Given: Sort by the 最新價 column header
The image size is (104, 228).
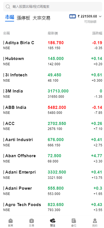Looking at the screenshot, I should (x=53, y=33).
